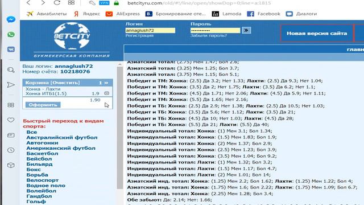Viewport: 364px width, 205px height.
Task: Open the Регистрация link
Action: pyautogui.click(x=139, y=35)
